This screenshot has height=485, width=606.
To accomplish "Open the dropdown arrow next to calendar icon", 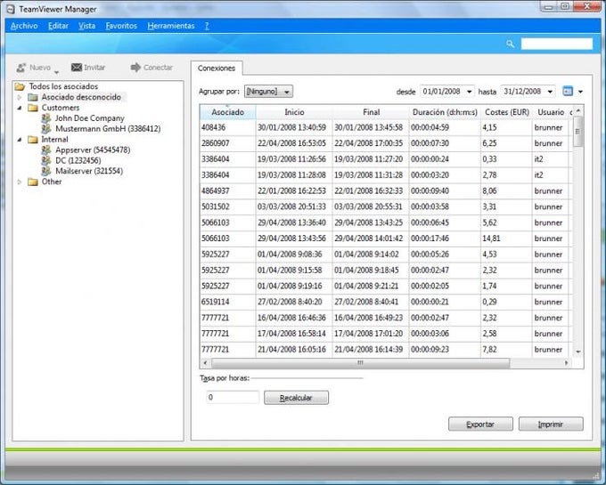I will pos(580,92).
